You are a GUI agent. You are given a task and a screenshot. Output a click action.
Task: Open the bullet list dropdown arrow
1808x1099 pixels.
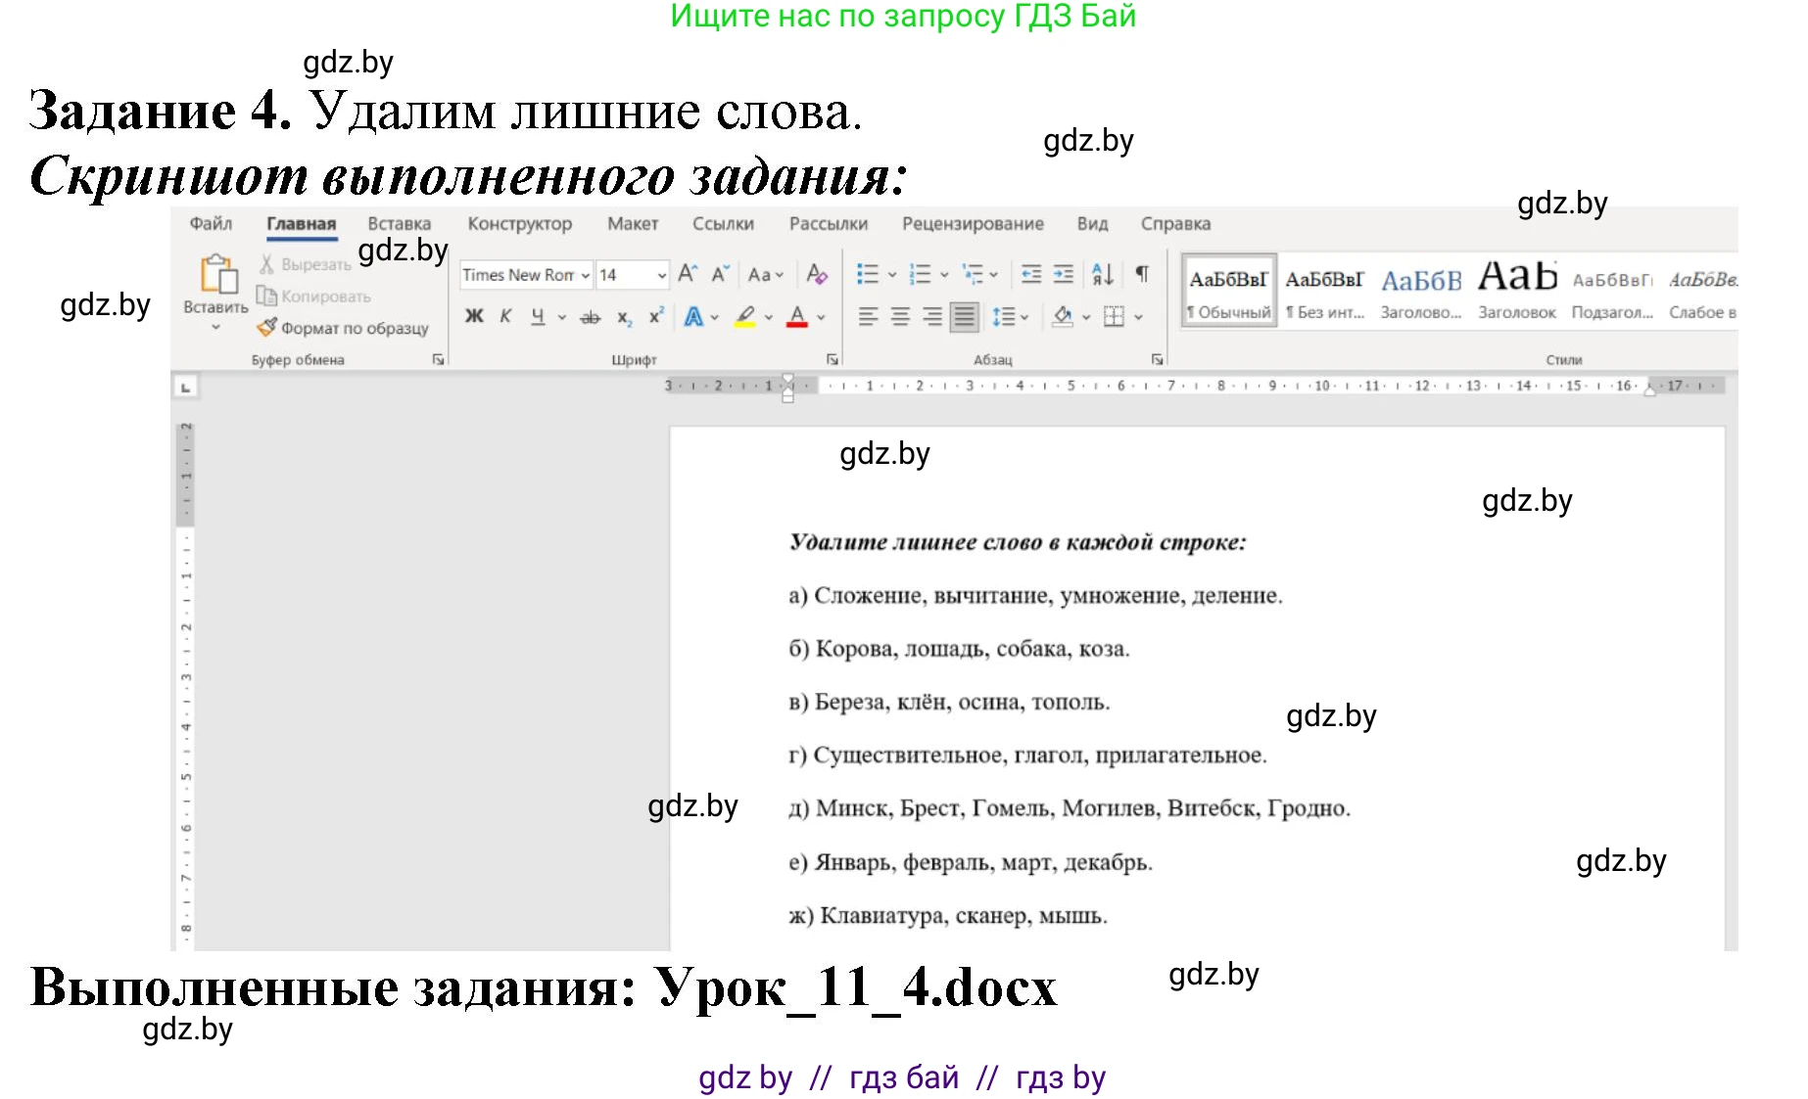point(890,275)
